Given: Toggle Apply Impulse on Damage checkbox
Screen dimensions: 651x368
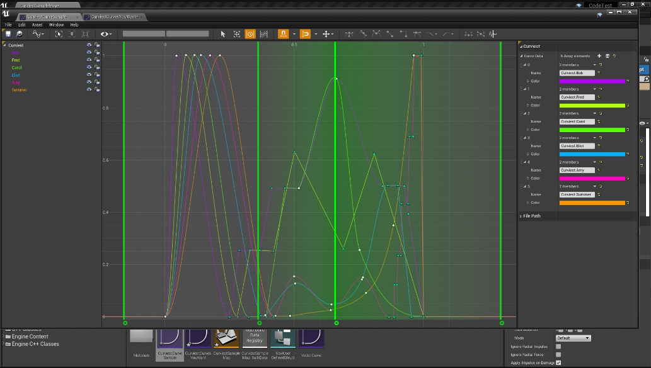Looking at the screenshot, I should [x=558, y=362].
